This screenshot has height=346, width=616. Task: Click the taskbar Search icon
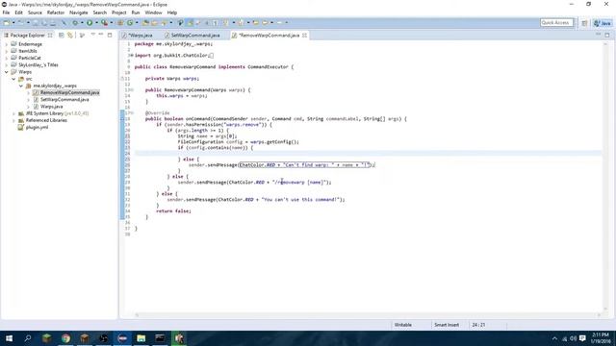click(28, 338)
